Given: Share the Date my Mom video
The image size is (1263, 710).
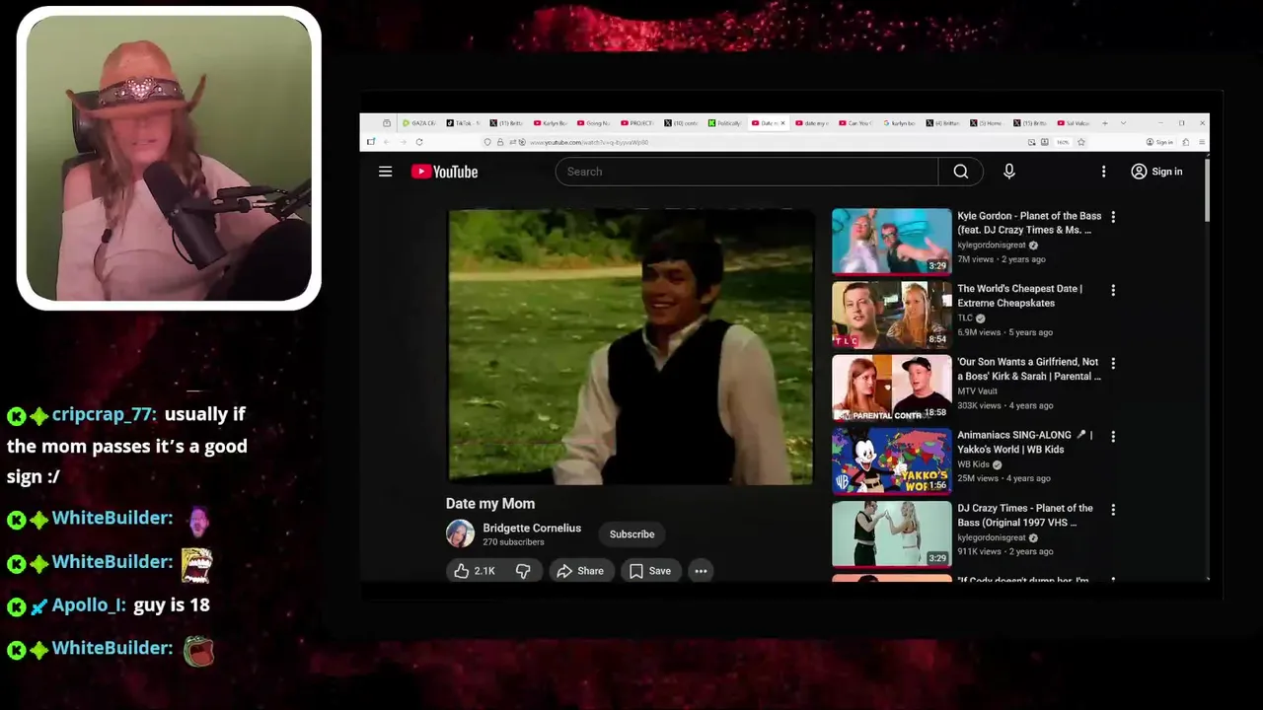Looking at the screenshot, I should 580,571.
